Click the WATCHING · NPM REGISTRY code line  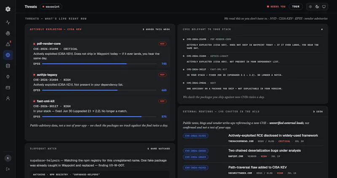click(67, 175)
